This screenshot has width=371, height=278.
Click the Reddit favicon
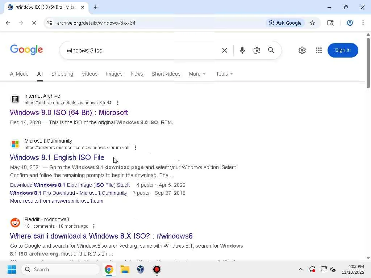15,223
